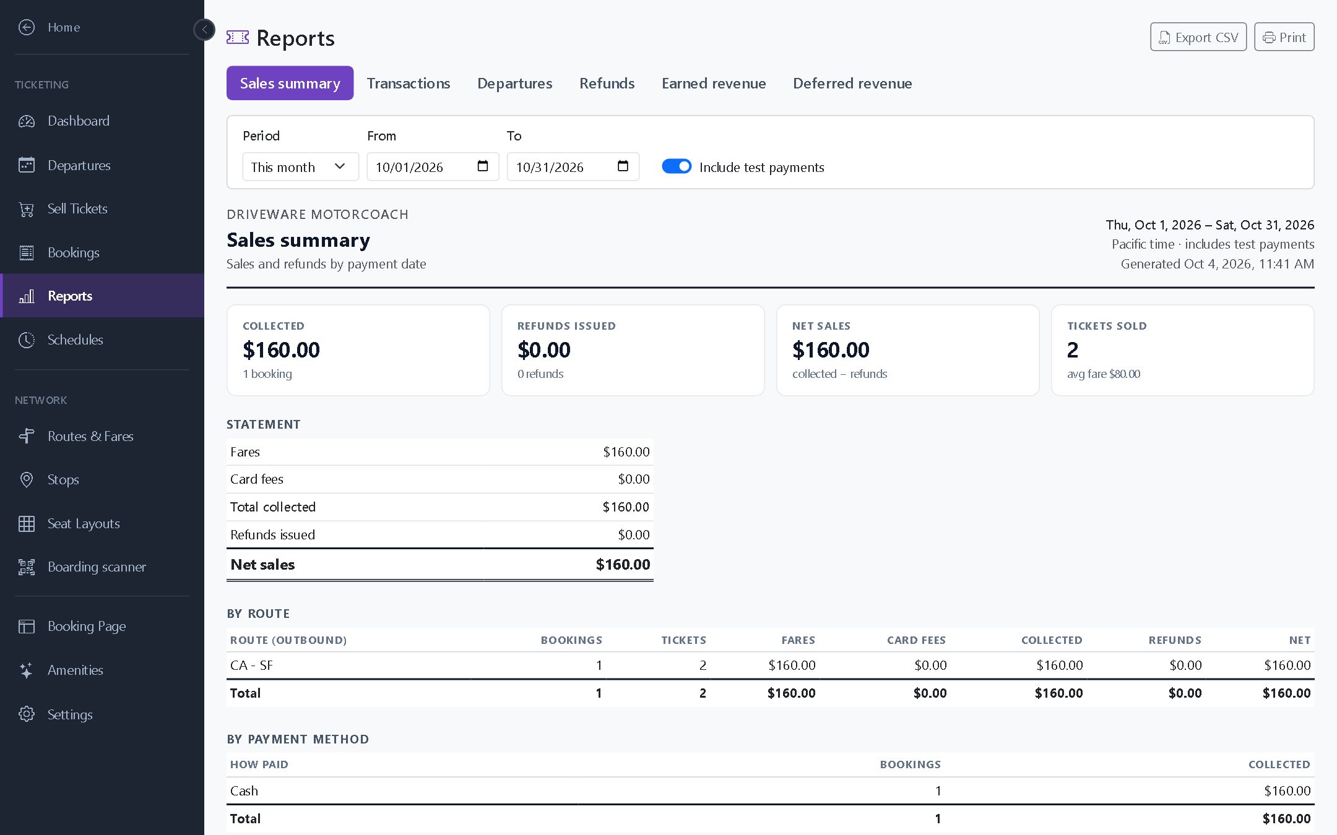Open Sell Tickets cart icon
This screenshot has width=1337, height=835.
coord(27,209)
